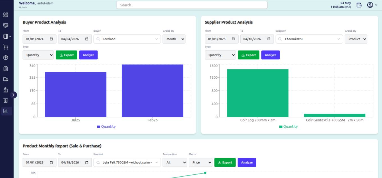Expand the chevron beside the profile avatar
Screen dimensions: 382x178
(x=376, y=5)
